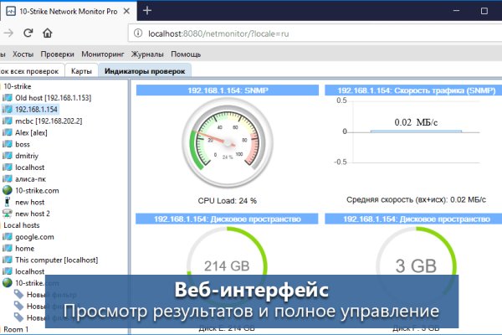Click the browser home icon
The image size is (502, 335).
[48, 33]
